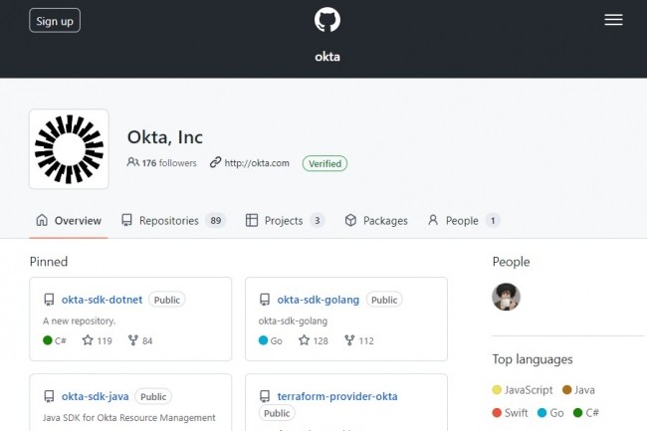Click the GitHub Octocat logo

click(x=326, y=20)
